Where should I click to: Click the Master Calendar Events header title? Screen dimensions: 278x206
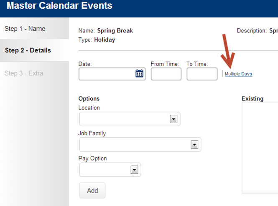[x=59, y=6]
